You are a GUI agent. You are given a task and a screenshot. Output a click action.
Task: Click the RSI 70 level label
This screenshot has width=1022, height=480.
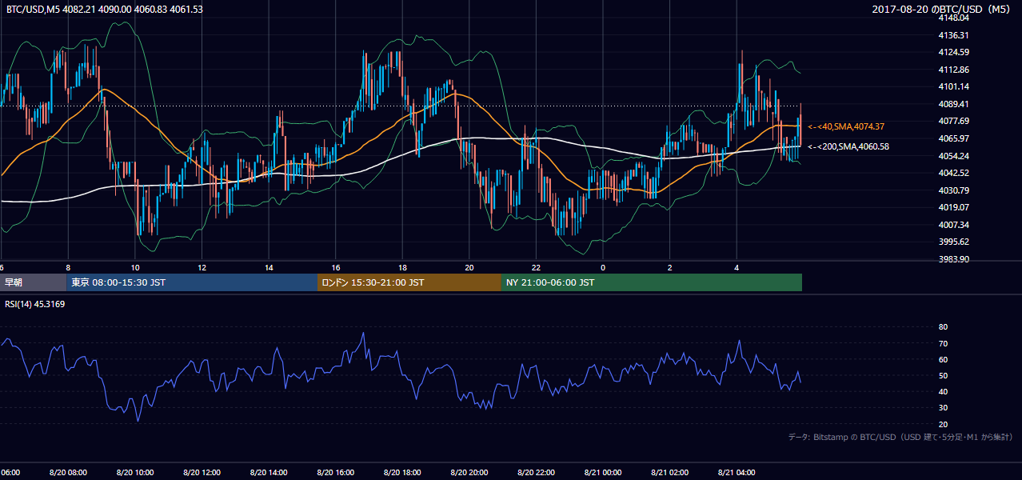[943, 343]
